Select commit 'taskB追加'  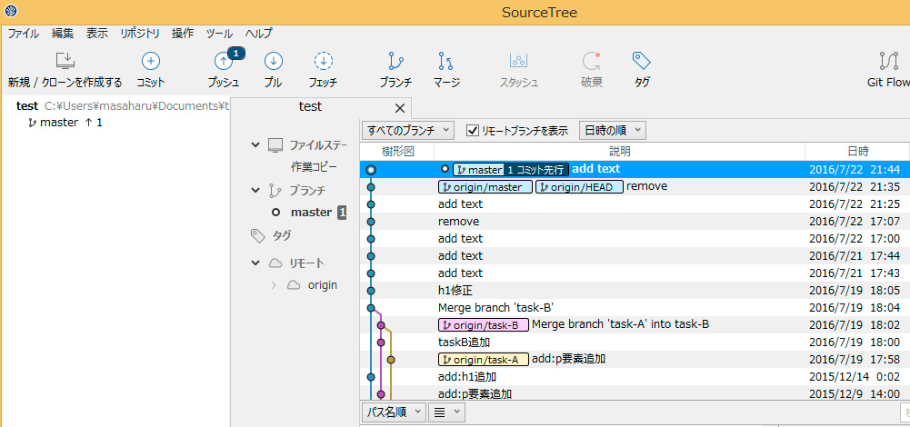pos(635,343)
